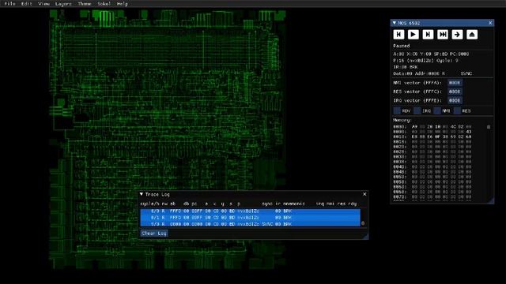Click the Trace Log title bar
Screen dimensions: 506x284
(x=253, y=194)
